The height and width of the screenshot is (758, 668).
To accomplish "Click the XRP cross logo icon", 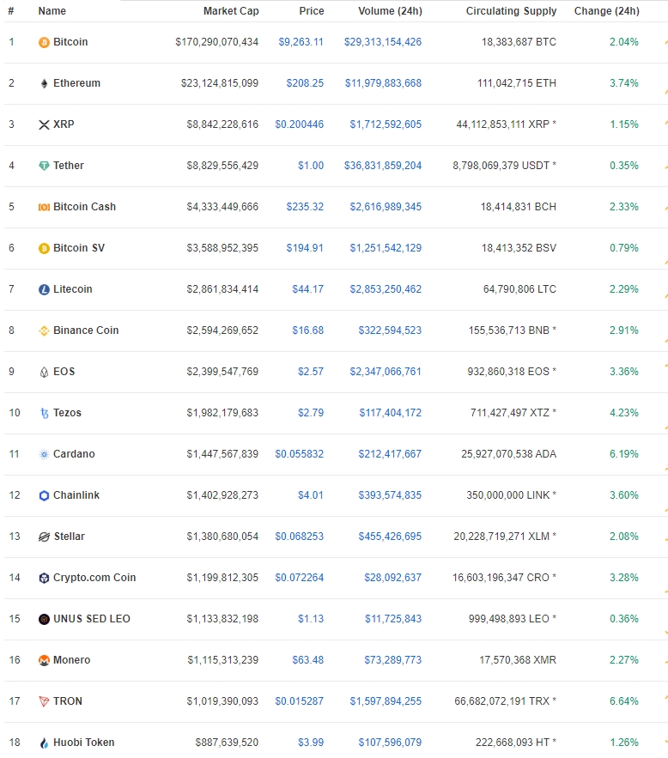I will [44, 124].
